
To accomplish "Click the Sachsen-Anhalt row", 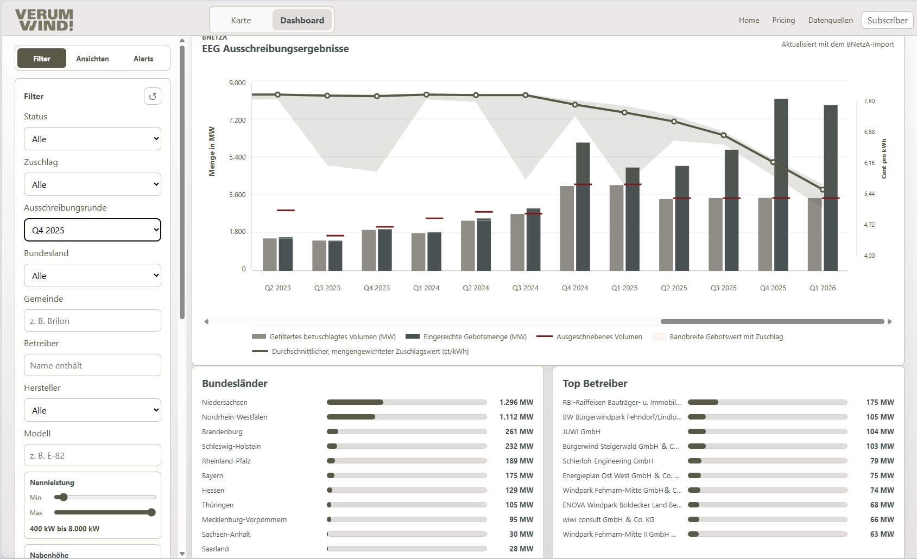I will coord(368,534).
